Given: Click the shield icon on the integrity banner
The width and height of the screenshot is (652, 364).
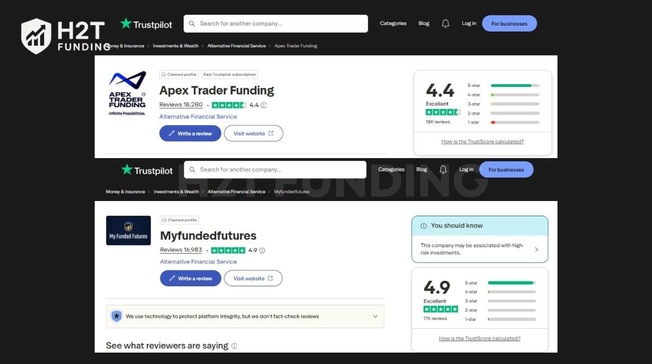Looking at the screenshot, I should click(117, 316).
